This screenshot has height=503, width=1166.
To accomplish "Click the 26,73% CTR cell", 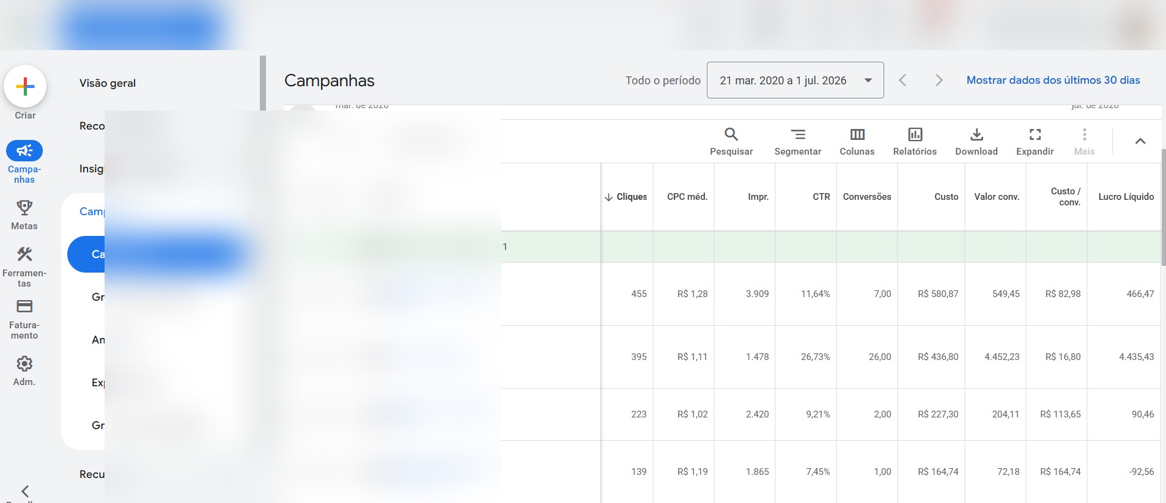I will [816, 357].
